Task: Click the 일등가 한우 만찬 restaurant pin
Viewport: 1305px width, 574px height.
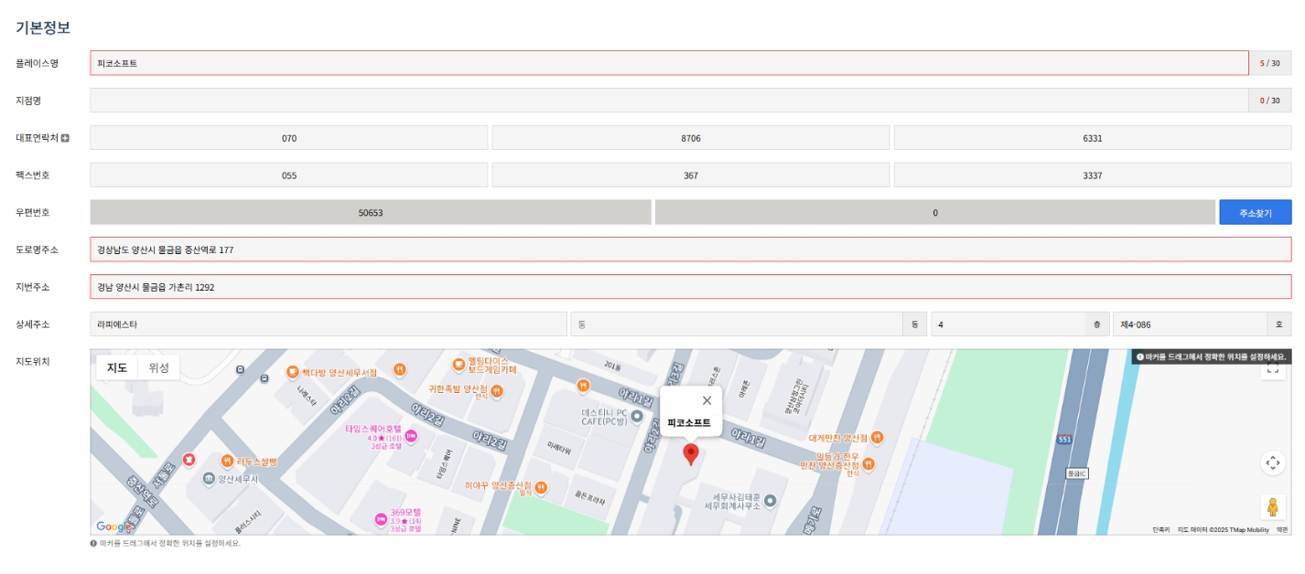Action: (868, 464)
